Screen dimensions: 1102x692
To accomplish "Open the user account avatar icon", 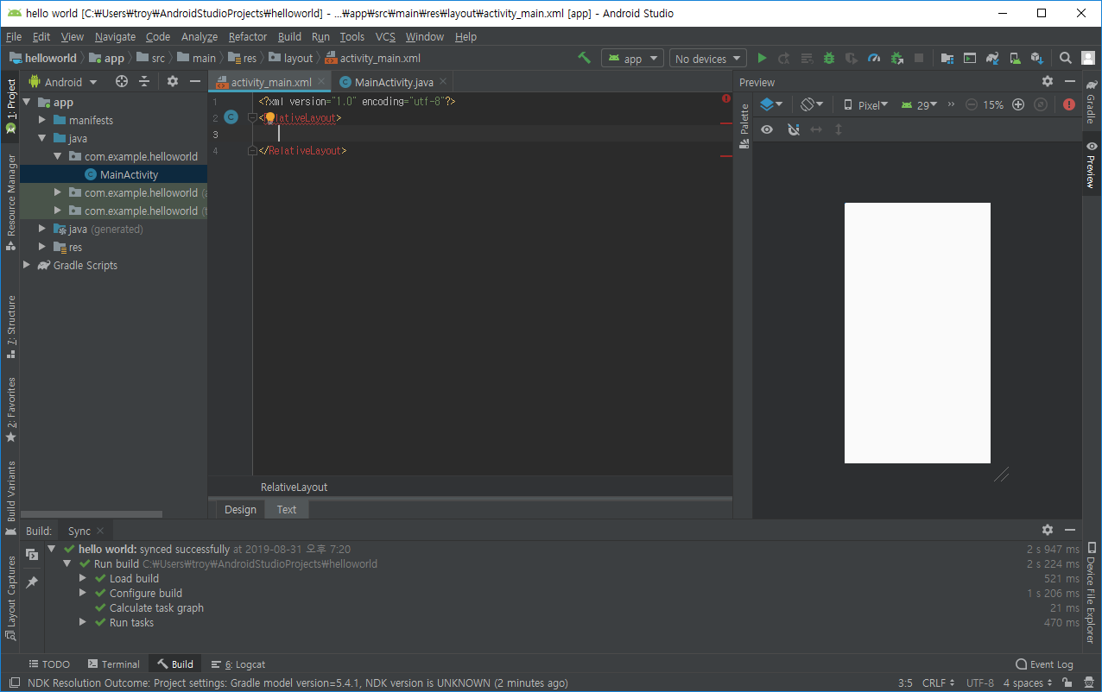I will point(1087,58).
